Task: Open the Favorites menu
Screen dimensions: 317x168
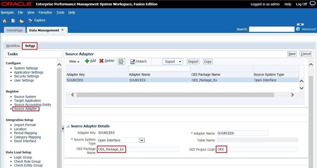Action: coord(45,12)
